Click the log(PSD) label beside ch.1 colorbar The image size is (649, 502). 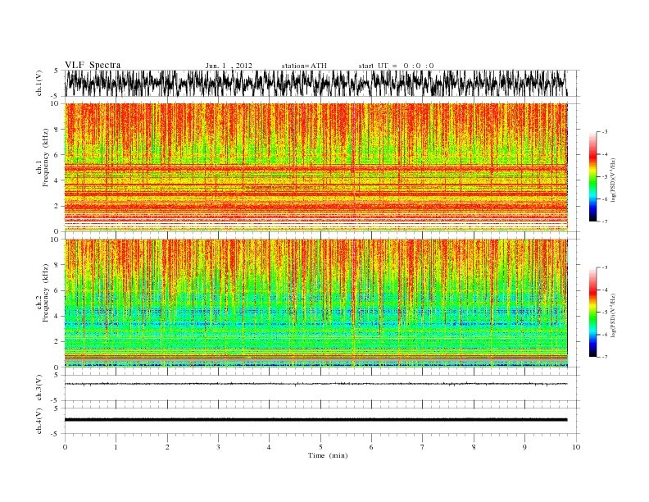pyautogui.click(x=614, y=179)
